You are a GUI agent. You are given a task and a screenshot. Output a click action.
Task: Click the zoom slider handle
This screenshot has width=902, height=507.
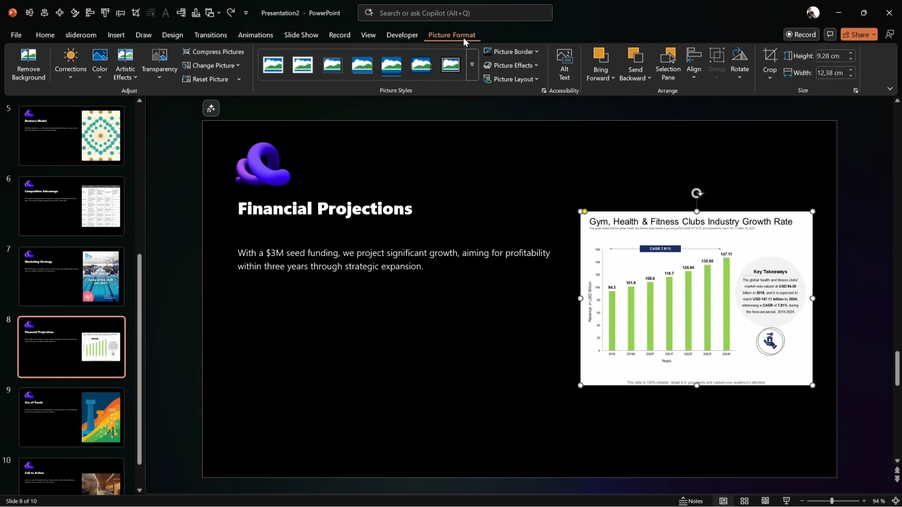coord(832,501)
